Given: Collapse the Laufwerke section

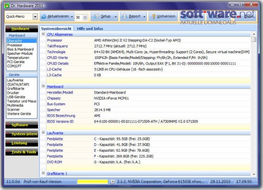Looking at the screenshot, I should tap(43, 132).
